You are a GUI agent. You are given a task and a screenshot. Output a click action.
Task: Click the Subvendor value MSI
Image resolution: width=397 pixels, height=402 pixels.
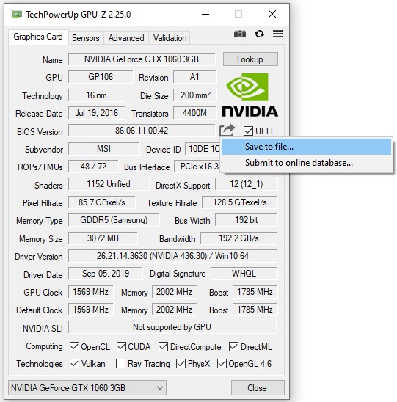(x=104, y=149)
